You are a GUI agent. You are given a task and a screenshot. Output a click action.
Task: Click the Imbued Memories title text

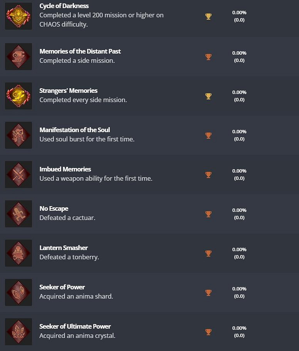pyautogui.click(x=65, y=169)
